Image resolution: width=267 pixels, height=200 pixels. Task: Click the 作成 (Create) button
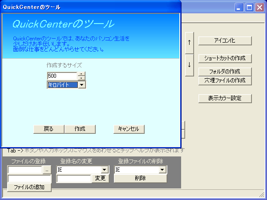tap(80, 129)
